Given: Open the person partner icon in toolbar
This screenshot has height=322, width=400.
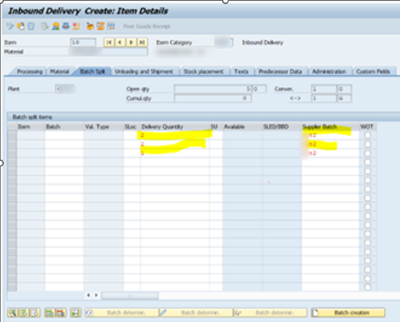Looking at the screenshot, I should click(55, 26).
